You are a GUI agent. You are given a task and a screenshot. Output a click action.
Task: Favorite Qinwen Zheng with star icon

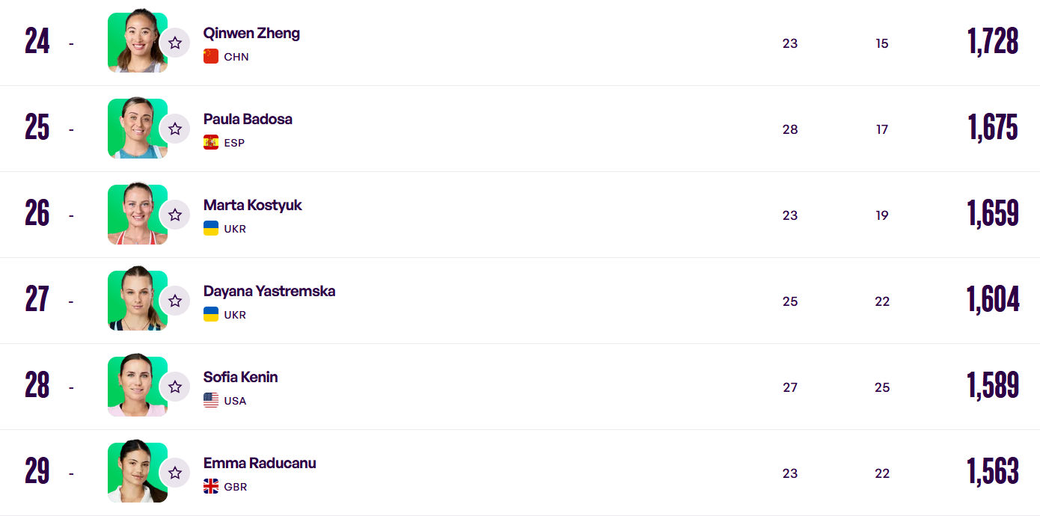[175, 43]
